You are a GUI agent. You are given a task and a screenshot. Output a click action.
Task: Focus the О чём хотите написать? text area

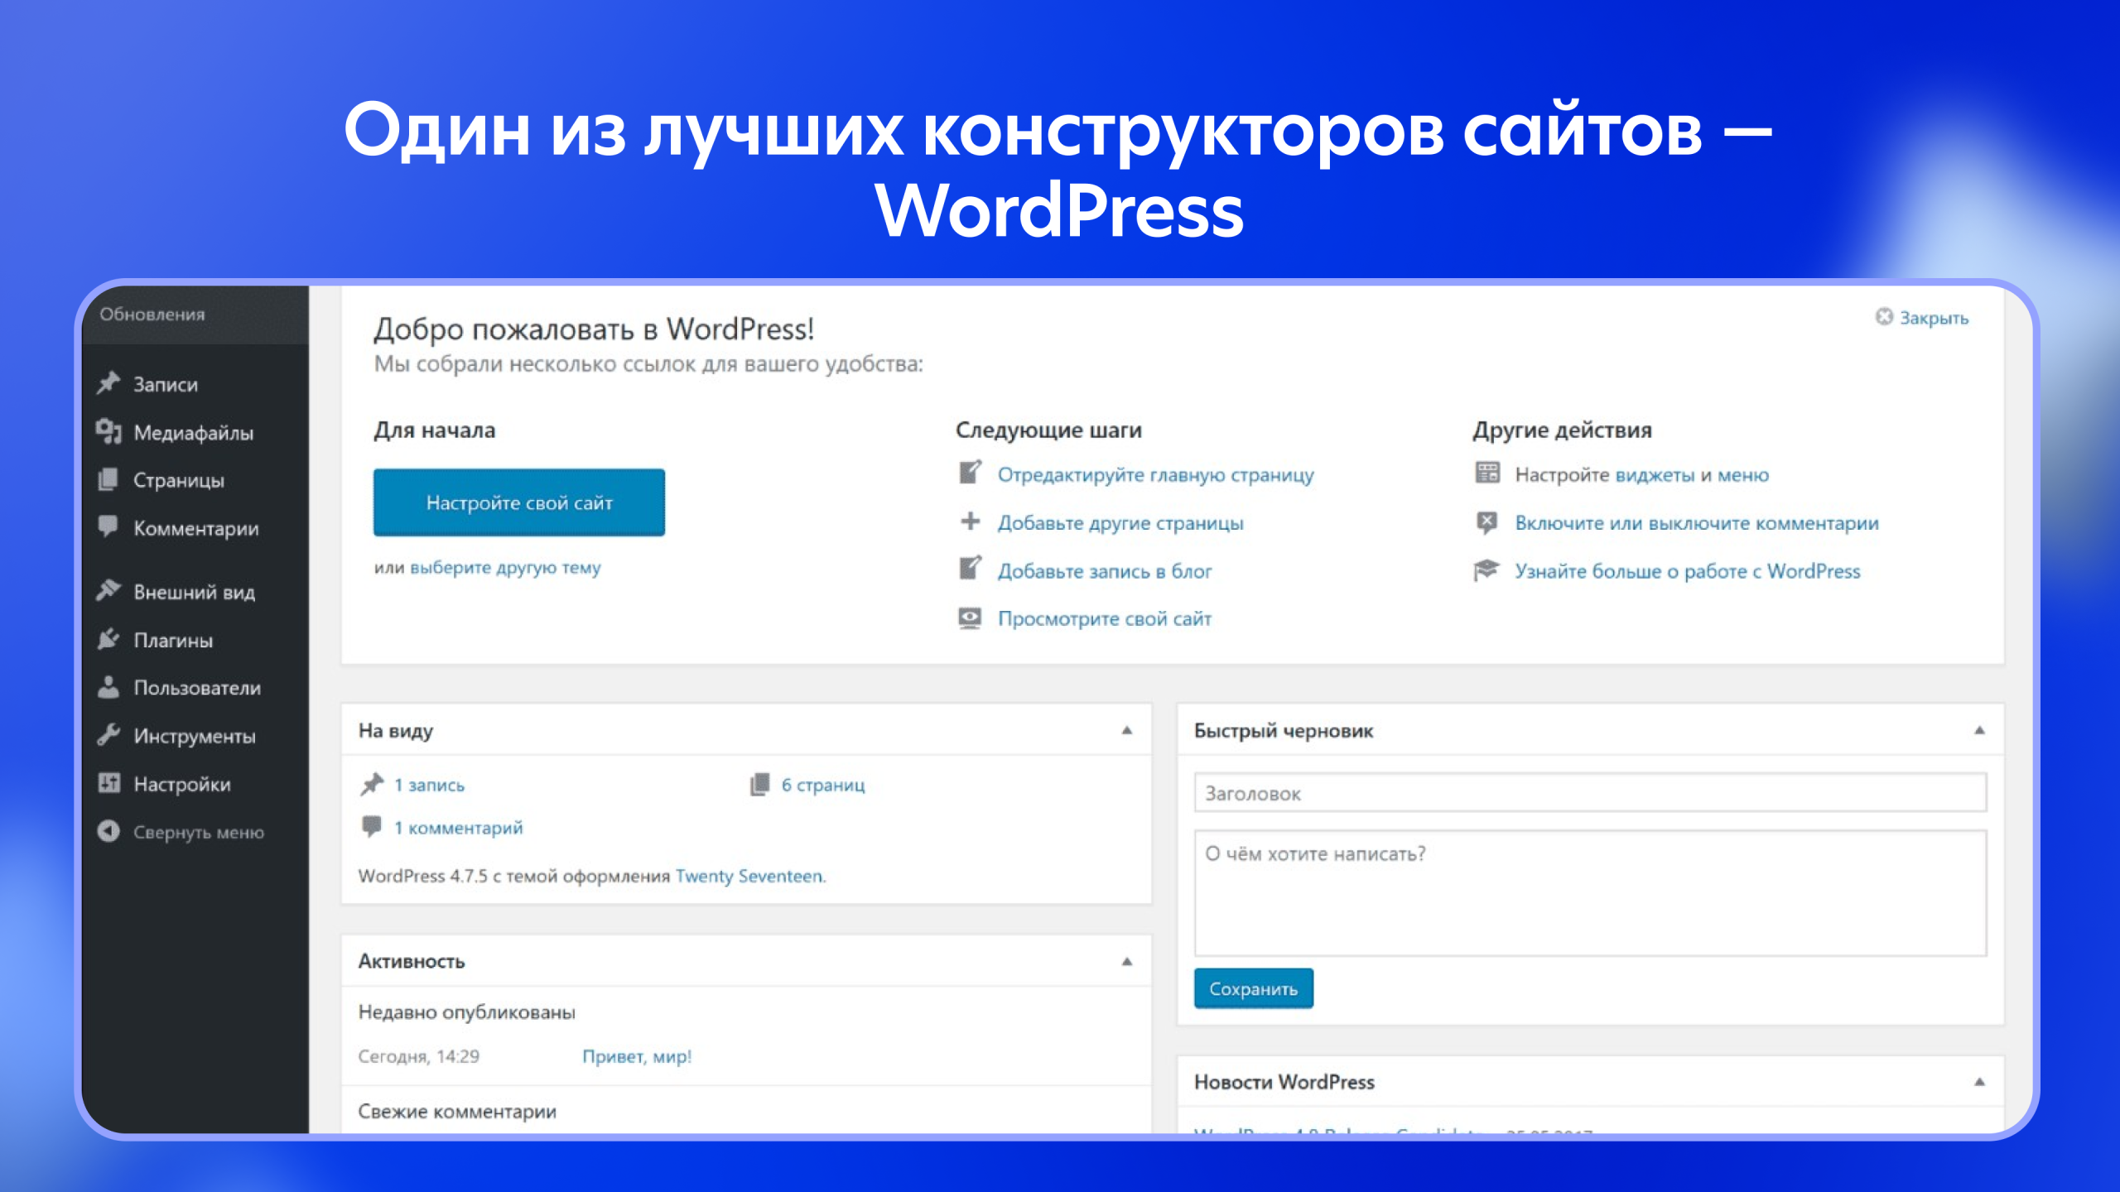(1590, 894)
